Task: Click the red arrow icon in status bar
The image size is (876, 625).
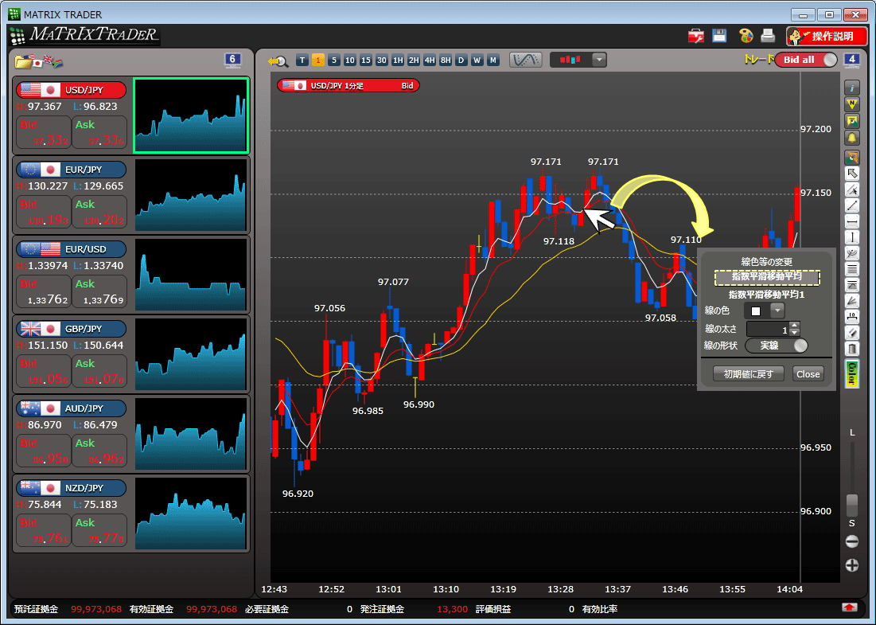Action: point(849,607)
